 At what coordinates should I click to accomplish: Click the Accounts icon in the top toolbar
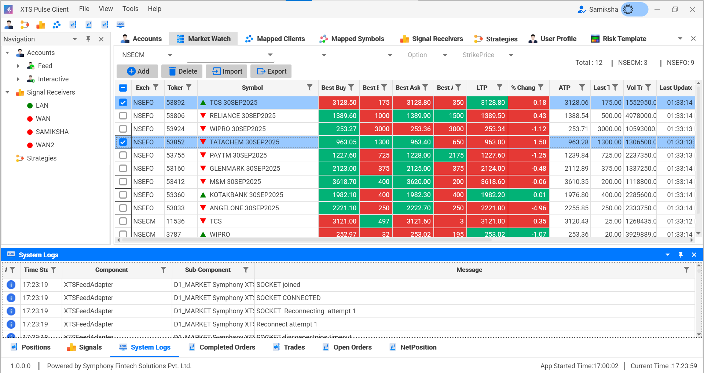coord(9,25)
